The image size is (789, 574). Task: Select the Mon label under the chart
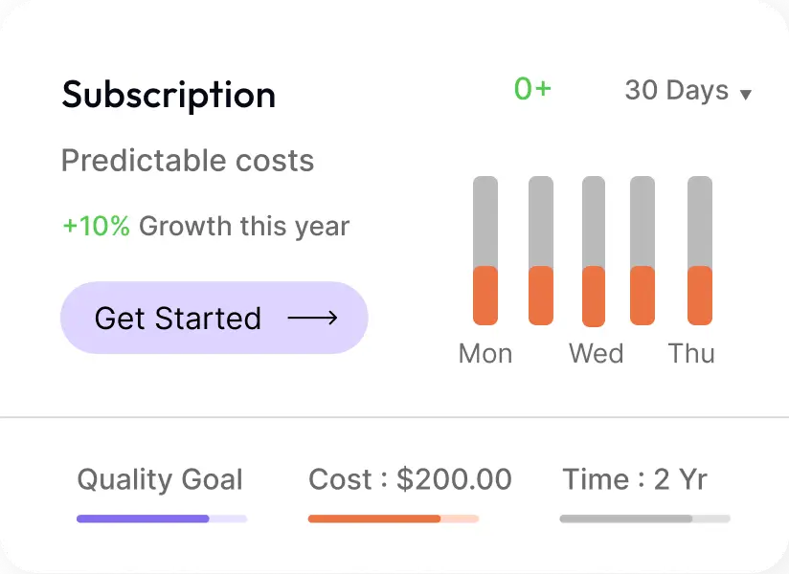[x=485, y=353]
